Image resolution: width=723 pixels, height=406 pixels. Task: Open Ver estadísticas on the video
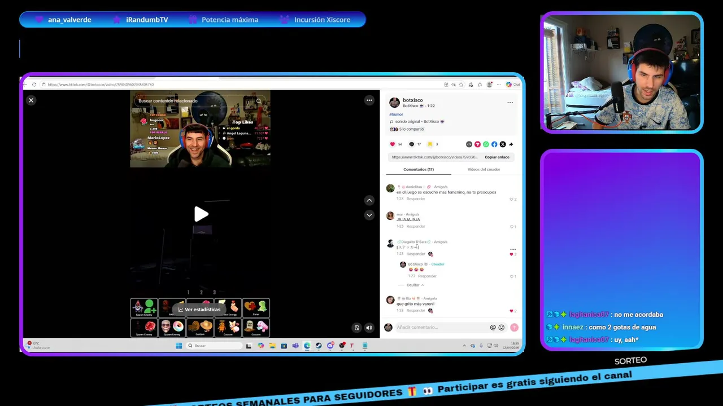tap(199, 310)
